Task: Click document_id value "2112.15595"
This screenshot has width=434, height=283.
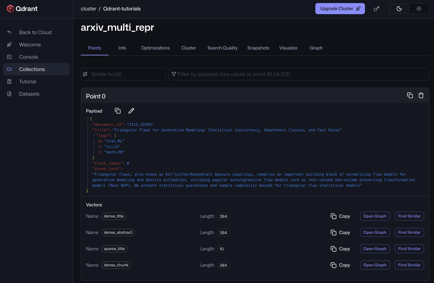Action: 140,125
